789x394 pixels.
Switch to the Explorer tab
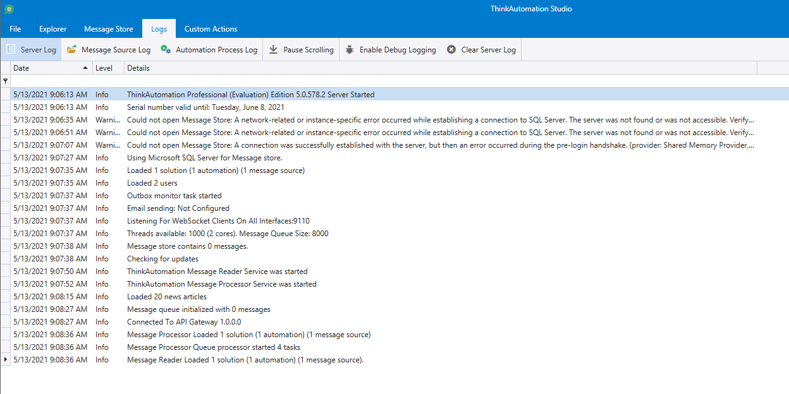click(x=53, y=29)
